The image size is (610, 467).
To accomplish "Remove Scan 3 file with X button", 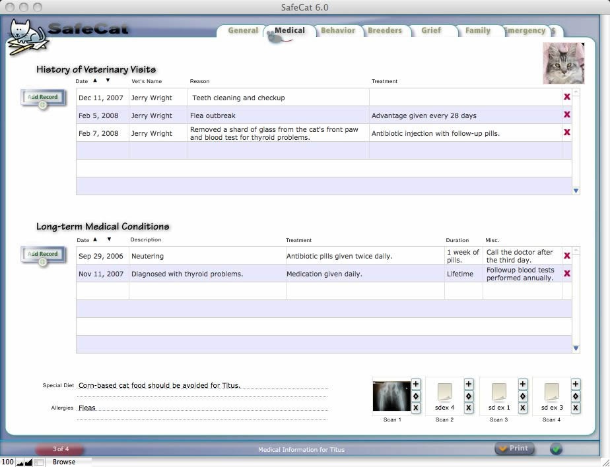I will (x=522, y=408).
